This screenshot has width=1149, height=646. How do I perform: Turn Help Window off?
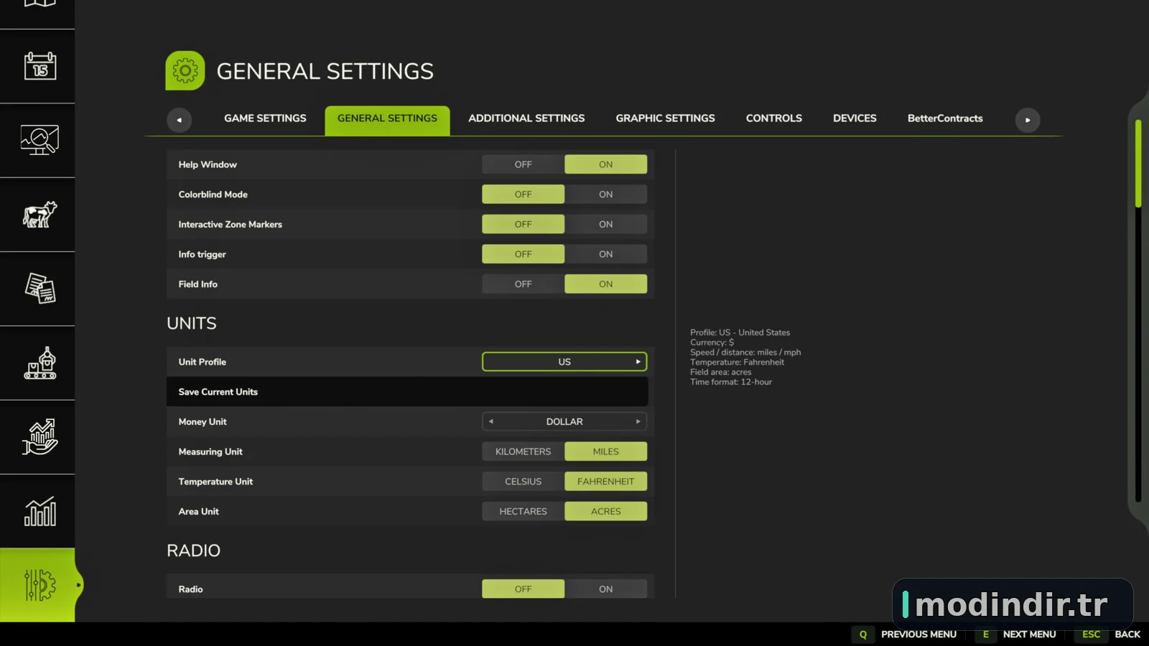[523, 164]
